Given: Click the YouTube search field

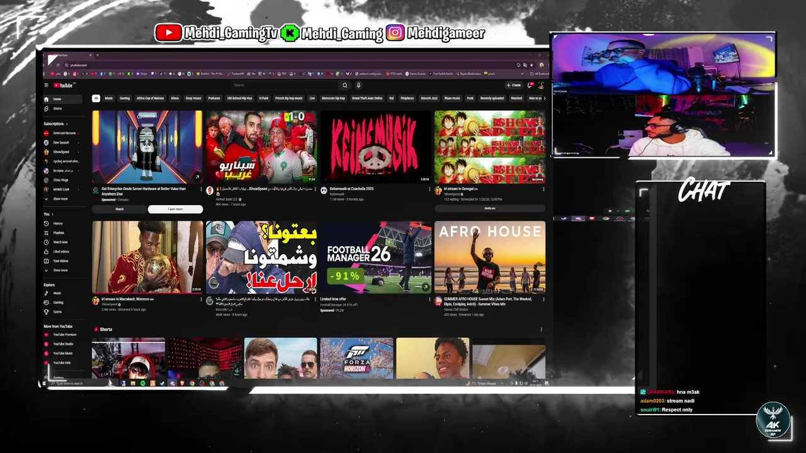Looking at the screenshot, I should (285, 85).
